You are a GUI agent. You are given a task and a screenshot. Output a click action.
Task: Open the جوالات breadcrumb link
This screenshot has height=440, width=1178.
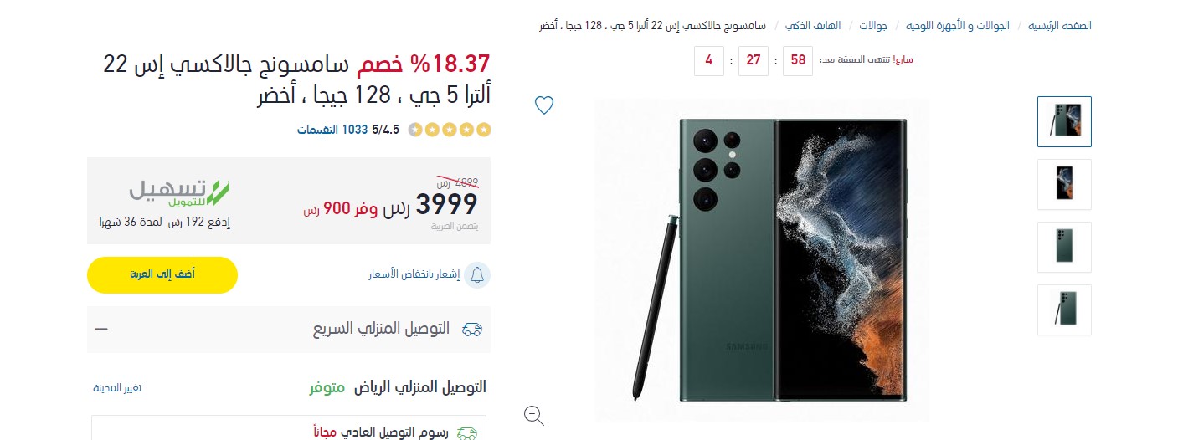click(873, 25)
